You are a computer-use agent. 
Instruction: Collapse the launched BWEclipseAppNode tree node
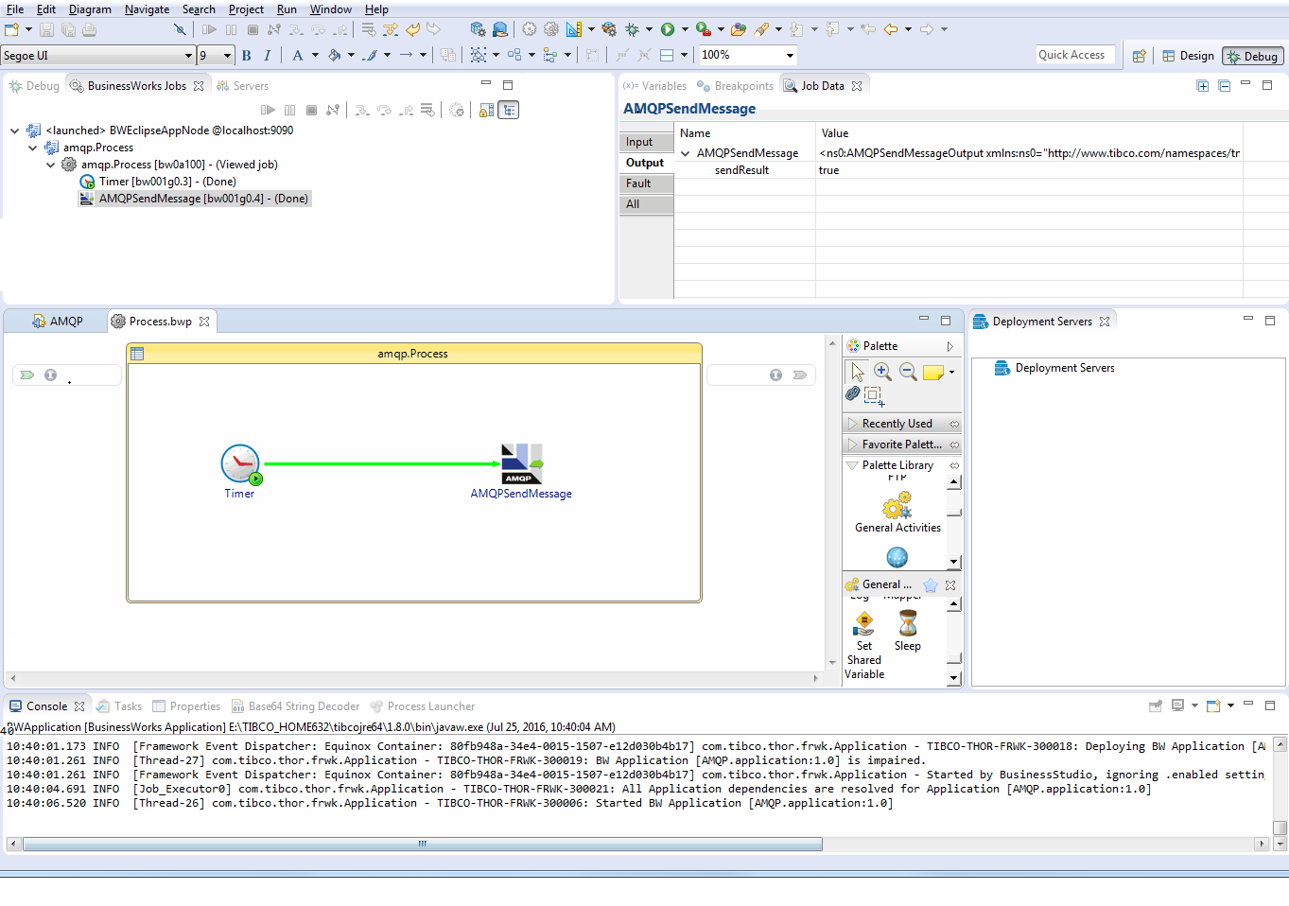pos(14,131)
